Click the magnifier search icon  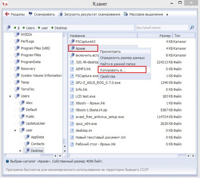pyautogui.click(x=192, y=27)
